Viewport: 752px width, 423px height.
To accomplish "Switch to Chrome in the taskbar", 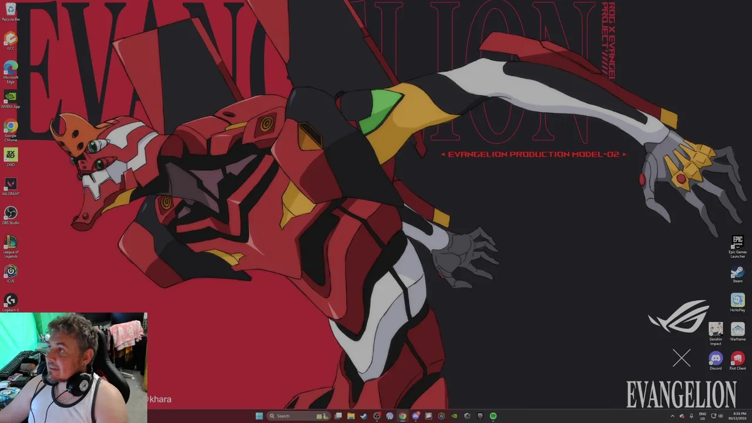I will pyautogui.click(x=402, y=416).
